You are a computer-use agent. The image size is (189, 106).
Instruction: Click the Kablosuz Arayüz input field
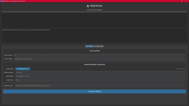click(100, 73)
